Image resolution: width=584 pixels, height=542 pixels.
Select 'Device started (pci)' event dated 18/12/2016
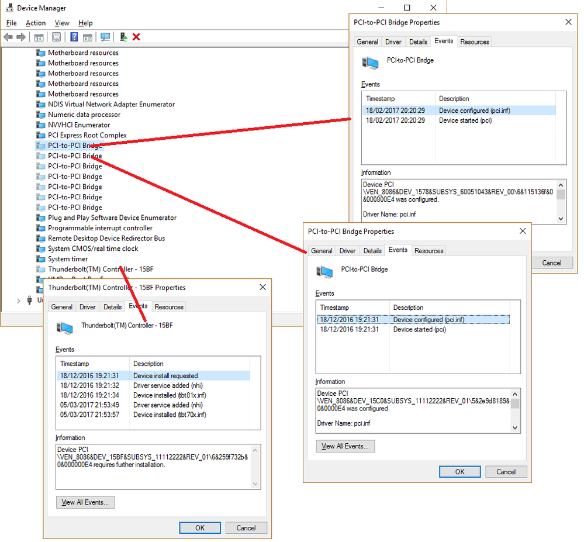click(413, 330)
